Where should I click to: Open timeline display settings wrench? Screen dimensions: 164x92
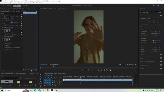pos(57,77)
